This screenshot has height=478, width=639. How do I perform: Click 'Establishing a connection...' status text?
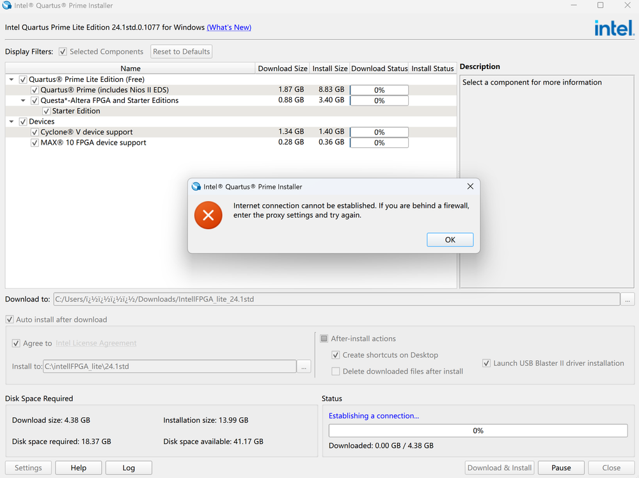pyautogui.click(x=374, y=415)
